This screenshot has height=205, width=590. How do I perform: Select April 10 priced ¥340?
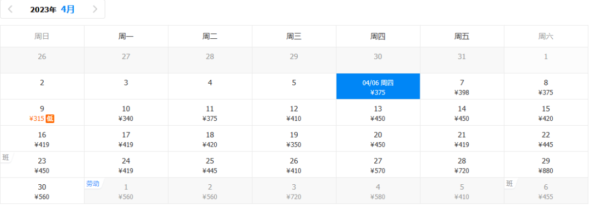126,112
